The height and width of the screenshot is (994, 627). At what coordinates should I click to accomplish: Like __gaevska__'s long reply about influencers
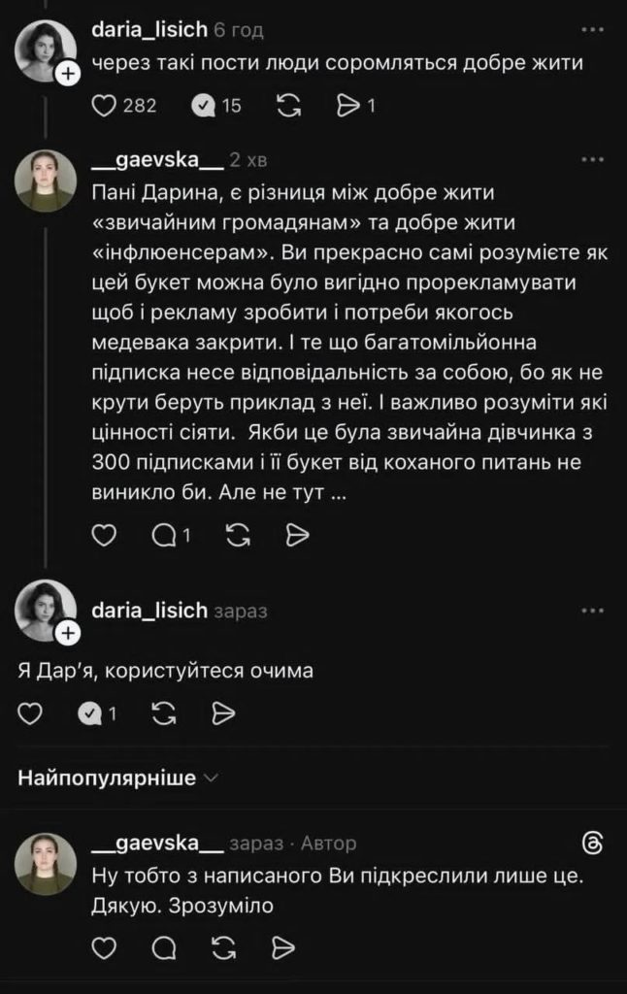click(104, 534)
